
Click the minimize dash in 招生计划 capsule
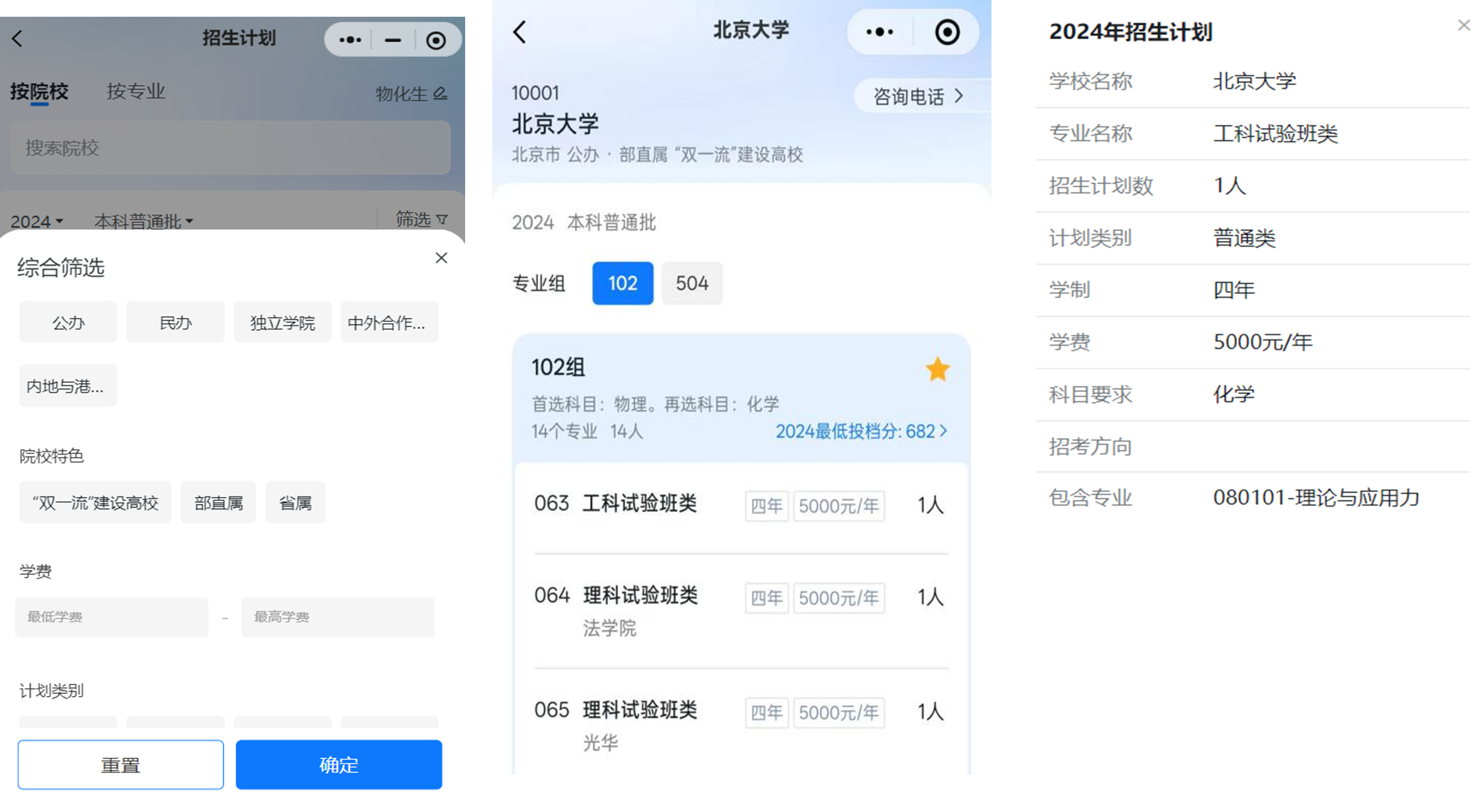coord(393,40)
